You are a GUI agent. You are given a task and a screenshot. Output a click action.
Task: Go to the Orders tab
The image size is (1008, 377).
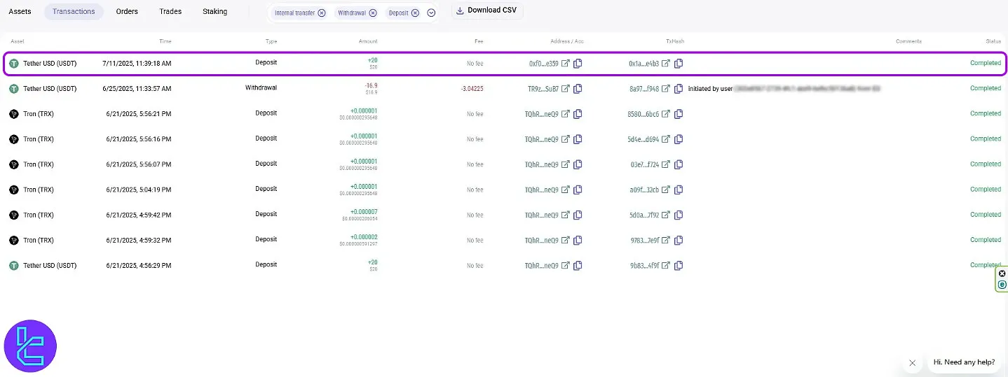coord(127,11)
